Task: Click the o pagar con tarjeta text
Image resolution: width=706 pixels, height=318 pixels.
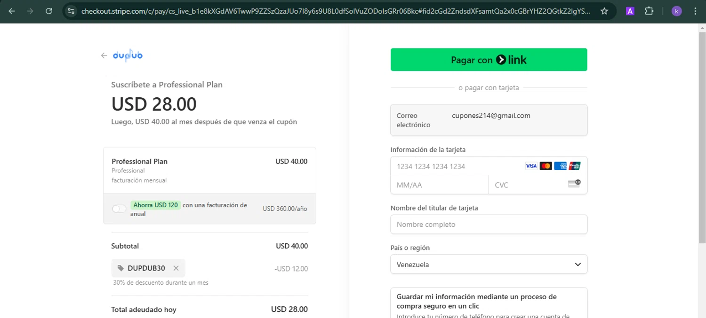Action: pyautogui.click(x=489, y=88)
